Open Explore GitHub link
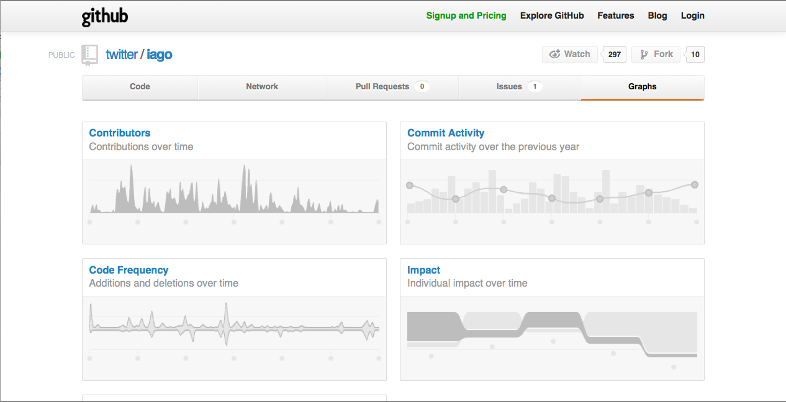The height and width of the screenshot is (402, 786). pyautogui.click(x=552, y=16)
